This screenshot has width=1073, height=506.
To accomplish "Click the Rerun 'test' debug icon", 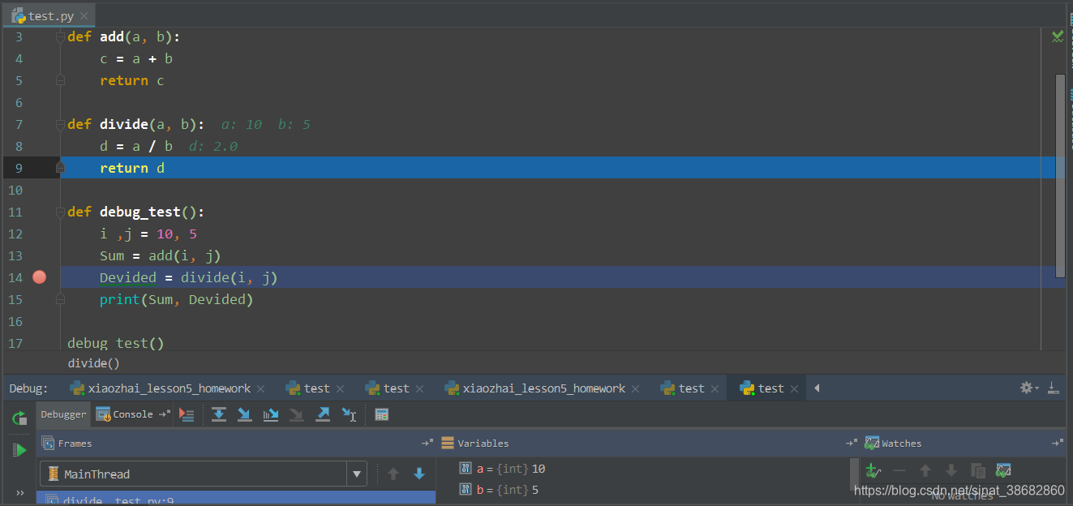I will [x=19, y=418].
